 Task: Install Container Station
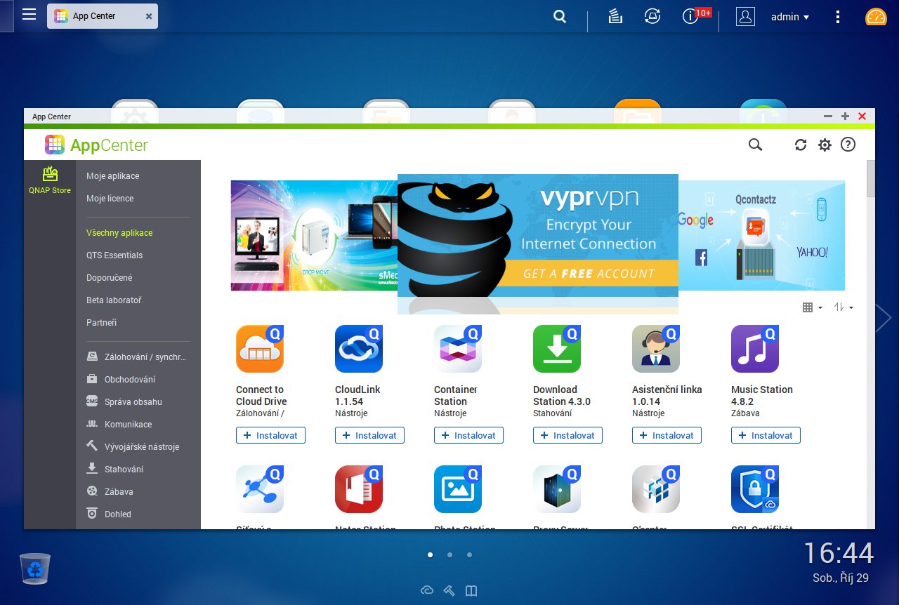click(x=468, y=435)
